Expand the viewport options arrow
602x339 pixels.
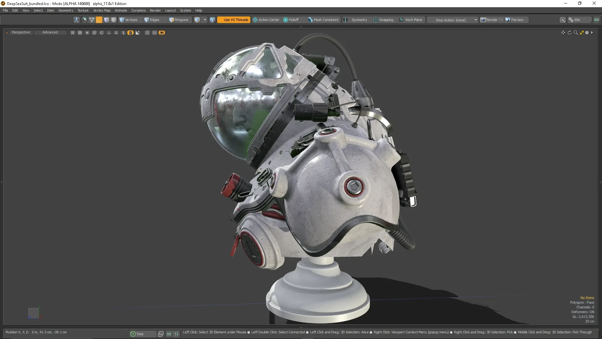tap(592, 33)
